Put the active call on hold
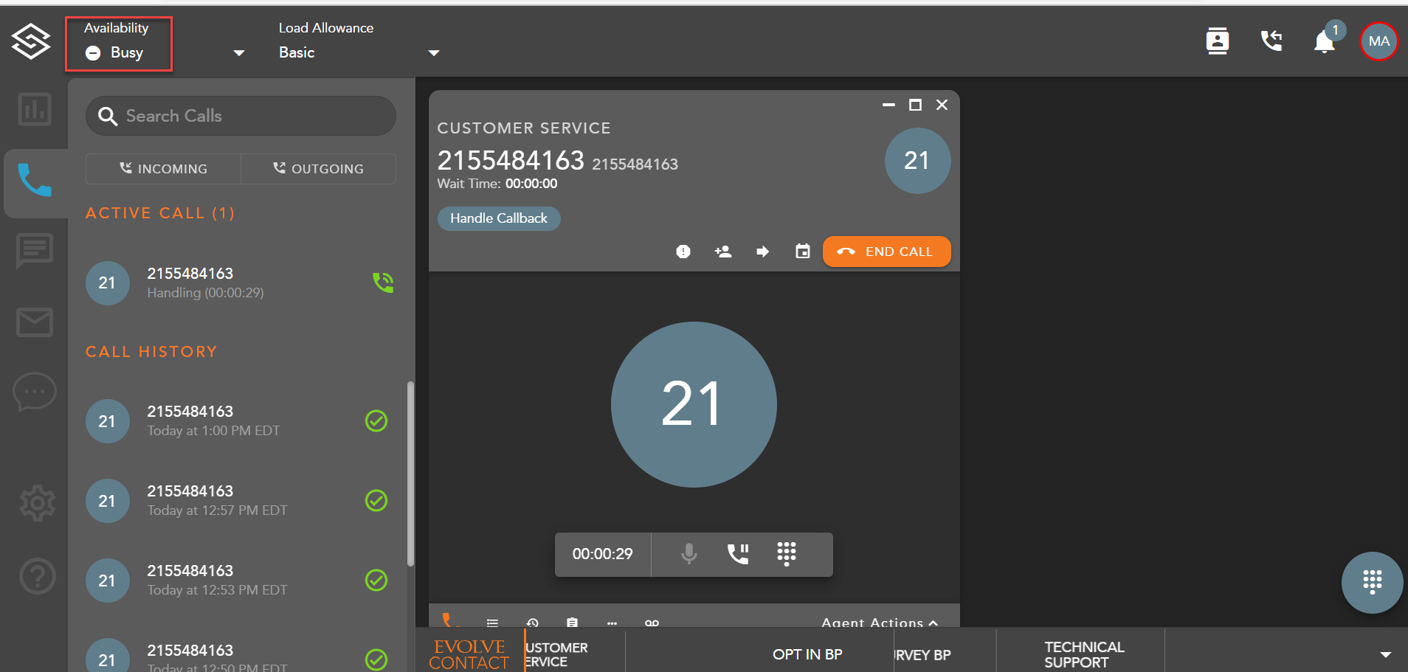Image resolution: width=1408 pixels, height=672 pixels. 737,553
